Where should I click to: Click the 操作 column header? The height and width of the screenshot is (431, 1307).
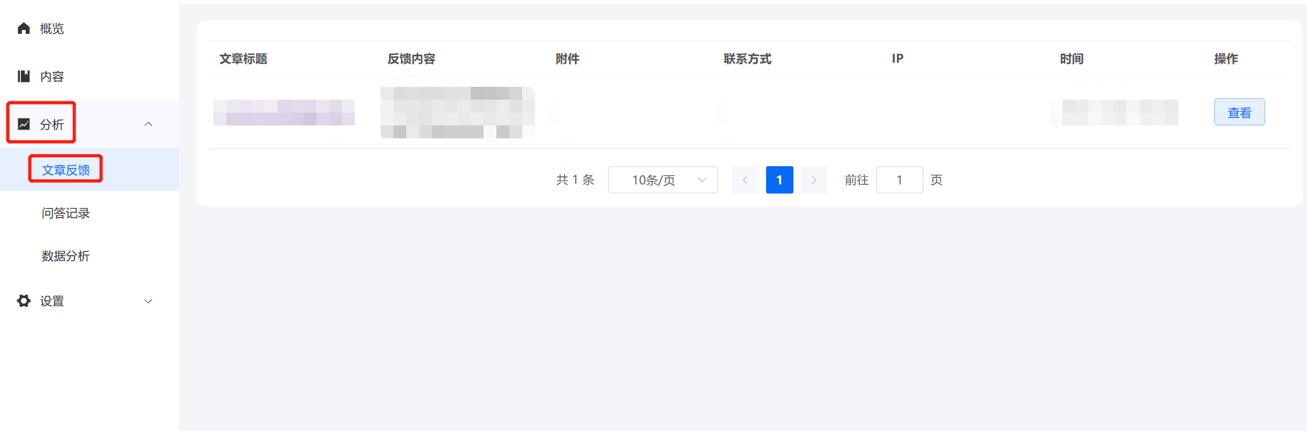click(1227, 59)
